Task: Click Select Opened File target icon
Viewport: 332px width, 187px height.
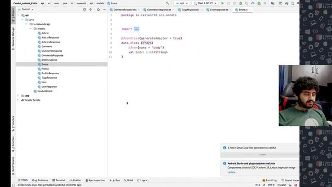Action: [x=85, y=9]
